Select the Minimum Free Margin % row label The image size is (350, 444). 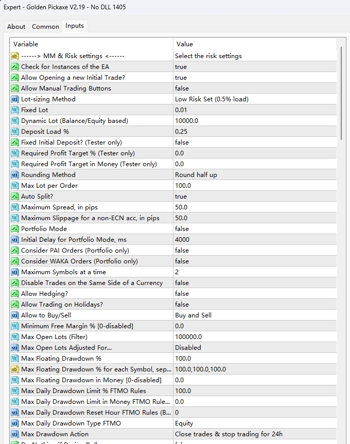(x=77, y=326)
